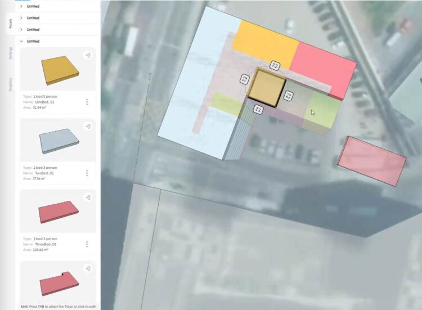Click the 7.2 dimension label above selected unit
422x310 pixels.
pyautogui.click(x=275, y=65)
